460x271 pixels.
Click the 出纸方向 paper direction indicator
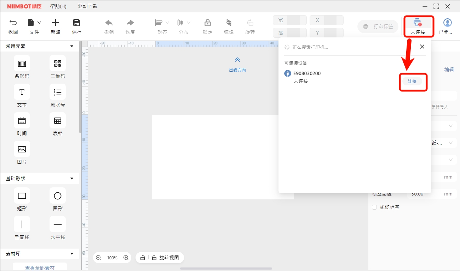pyautogui.click(x=237, y=65)
